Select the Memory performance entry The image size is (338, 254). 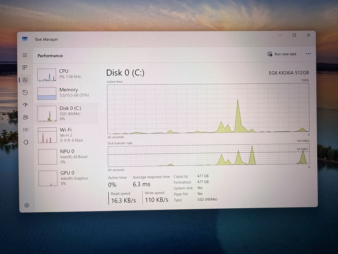66,93
